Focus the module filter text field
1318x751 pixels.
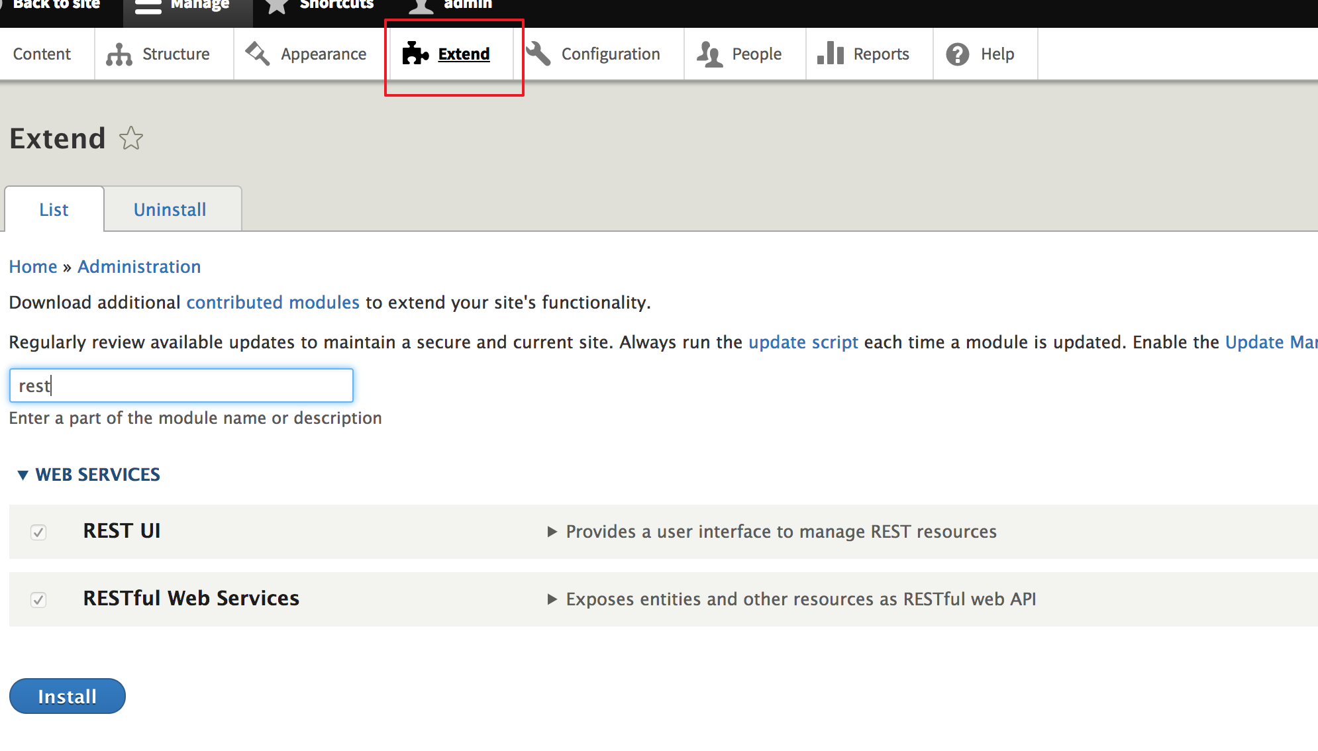click(x=181, y=385)
